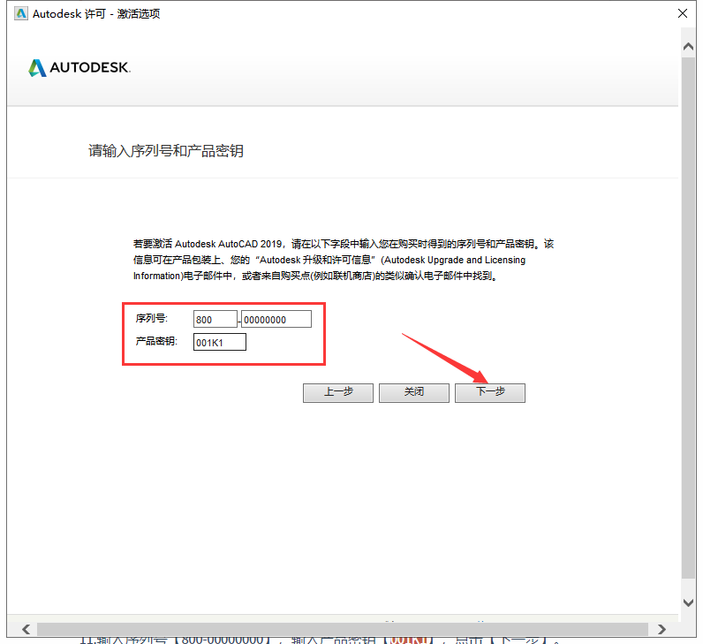The height and width of the screenshot is (644, 703).
Task: Click the heading 请输入序列号和产品密钥
Action: (x=166, y=151)
